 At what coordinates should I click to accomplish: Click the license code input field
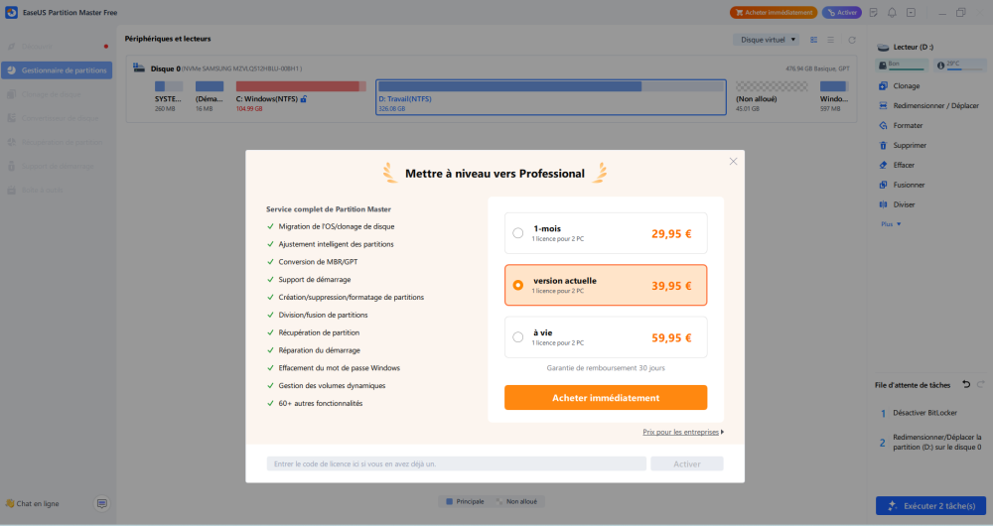pyautogui.click(x=456, y=463)
